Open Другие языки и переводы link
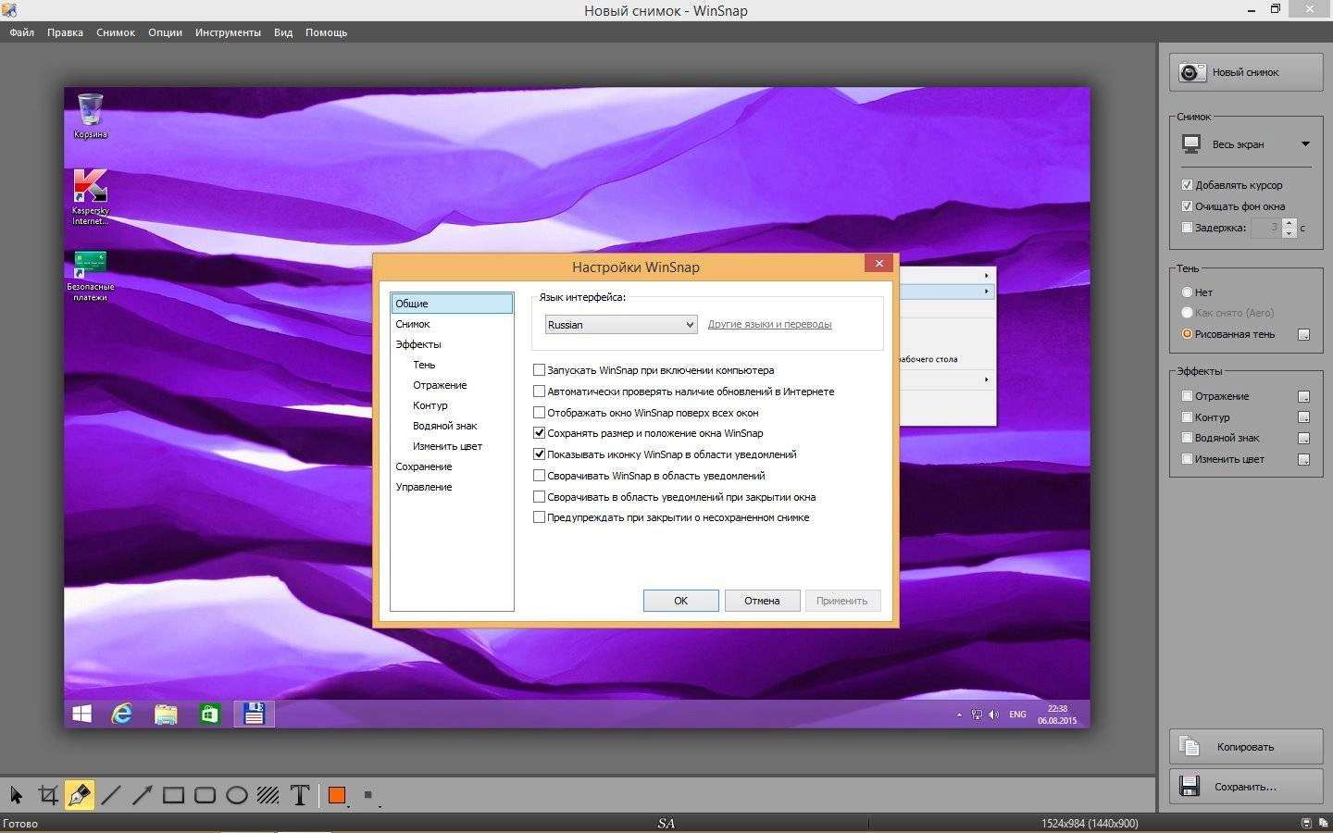This screenshot has height=833, width=1333. tap(769, 325)
